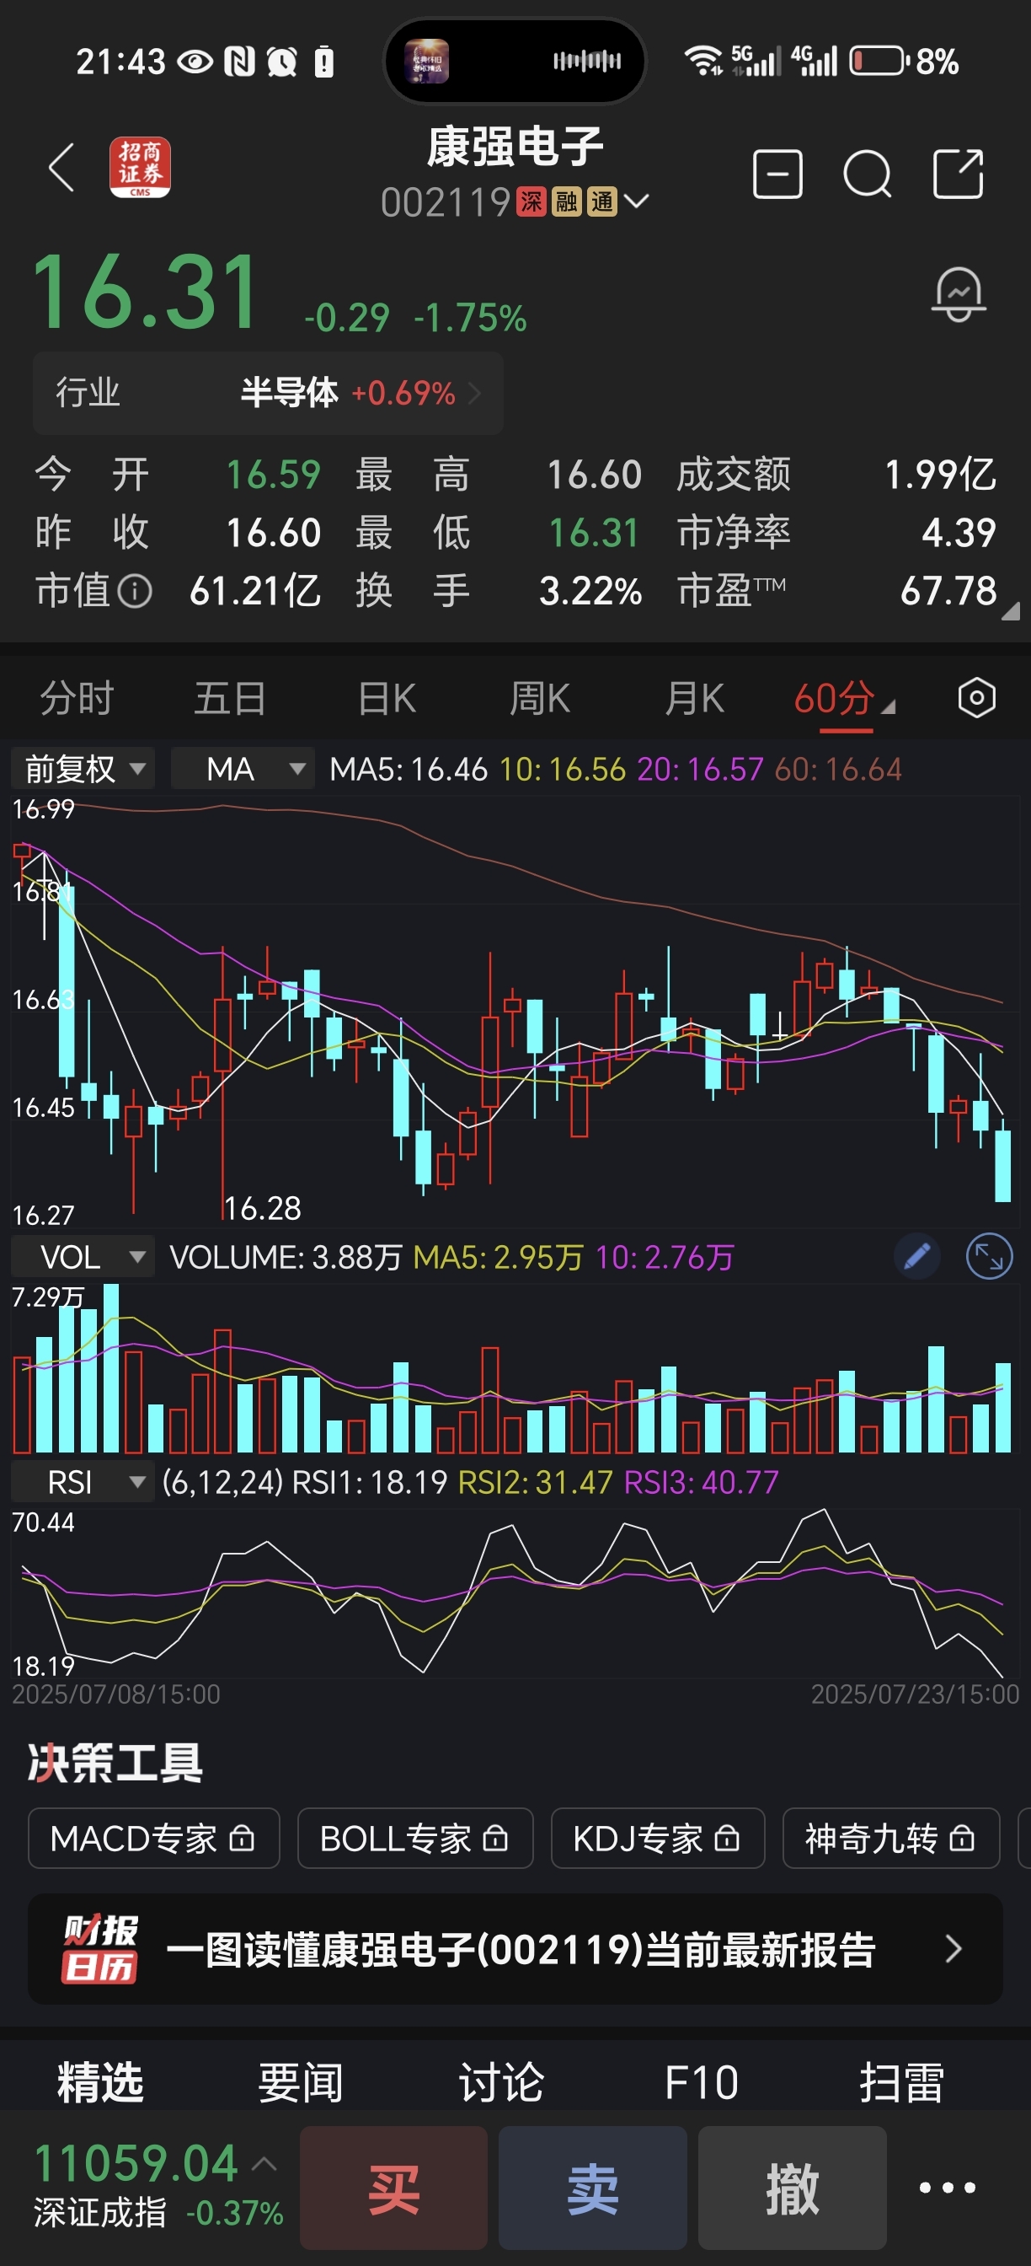
Task: Tap the alarm clock status icon
Action: tap(282, 62)
